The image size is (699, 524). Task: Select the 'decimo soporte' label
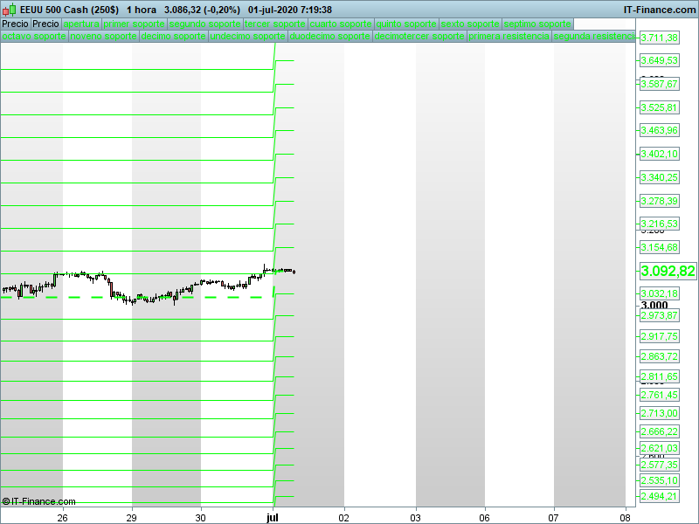pyautogui.click(x=173, y=36)
